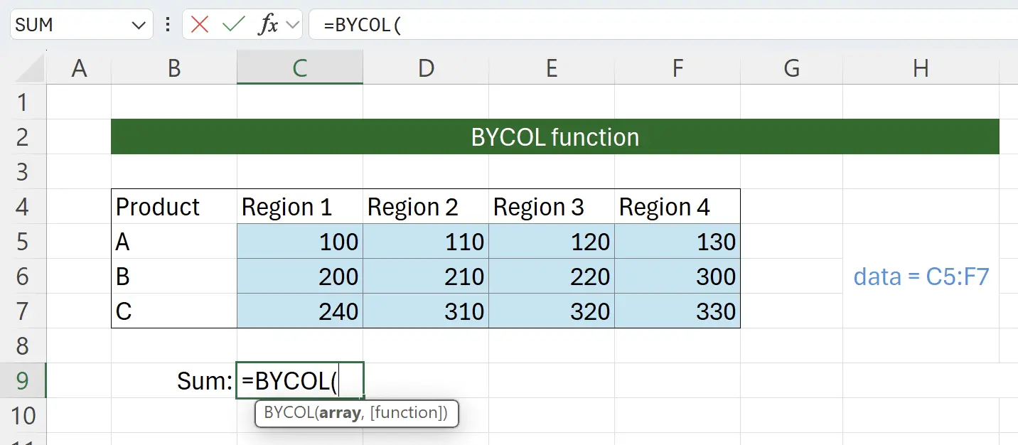Screen dimensions: 1018x445
Task: Select row header 9
Action: click(23, 381)
